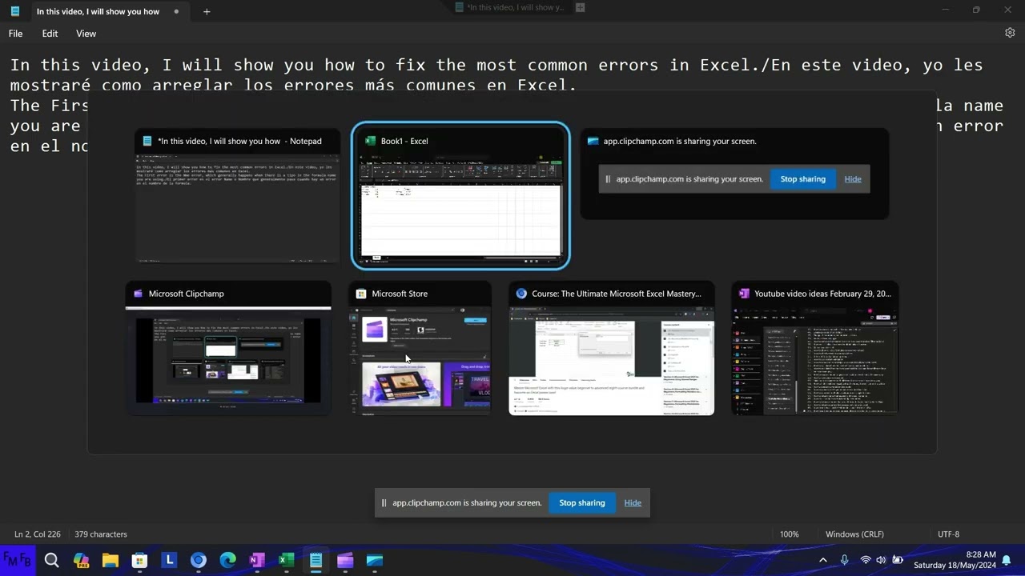Viewport: 1025px width, 576px height.
Task: Open the View menu in Notepad
Action: pyautogui.click(x=86, y=34)
